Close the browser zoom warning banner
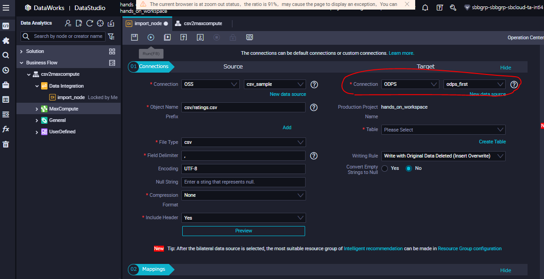 407,4
